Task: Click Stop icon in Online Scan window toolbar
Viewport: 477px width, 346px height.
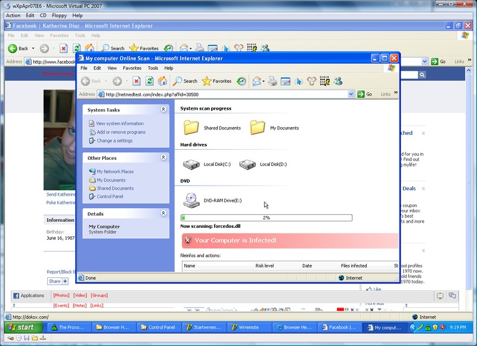Action: pos(137,81)
